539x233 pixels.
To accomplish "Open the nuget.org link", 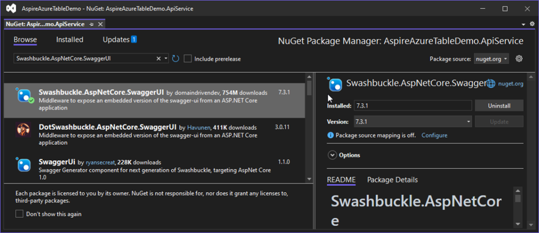I will pos(511,83).
